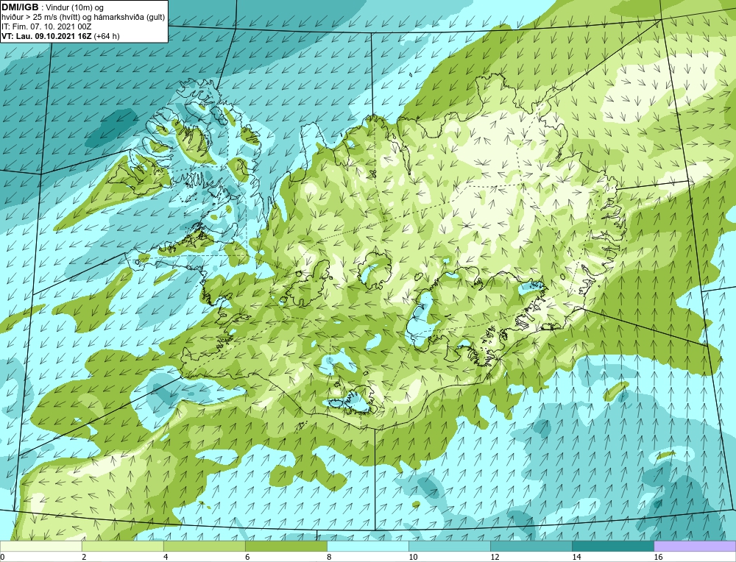The image size is (736, 562).
Task: Click the DMI/IGB title text
Action: 20,7
